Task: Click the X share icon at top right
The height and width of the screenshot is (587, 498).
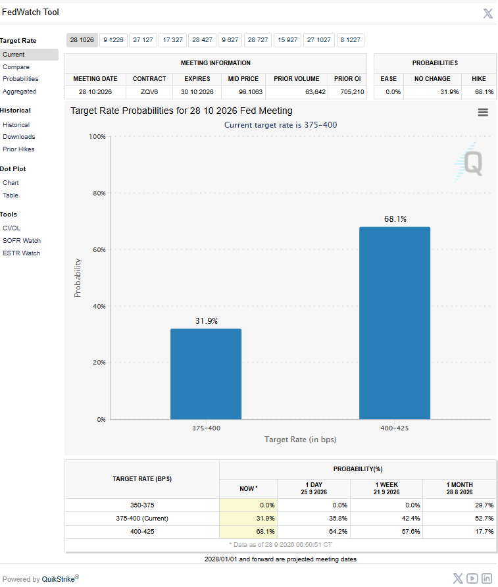Action: click(487, 13)
